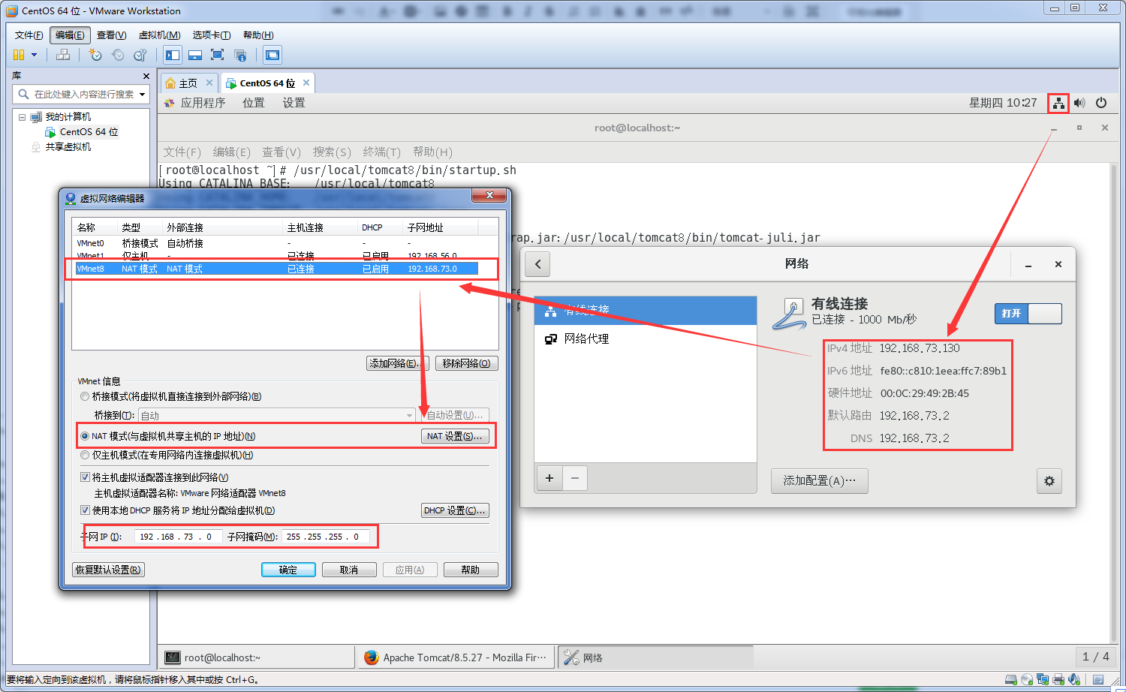Viewport: 1126px width, 692px height.
Task: Toggle the 有线连接 打开 switch
Action: (1028, 314)
